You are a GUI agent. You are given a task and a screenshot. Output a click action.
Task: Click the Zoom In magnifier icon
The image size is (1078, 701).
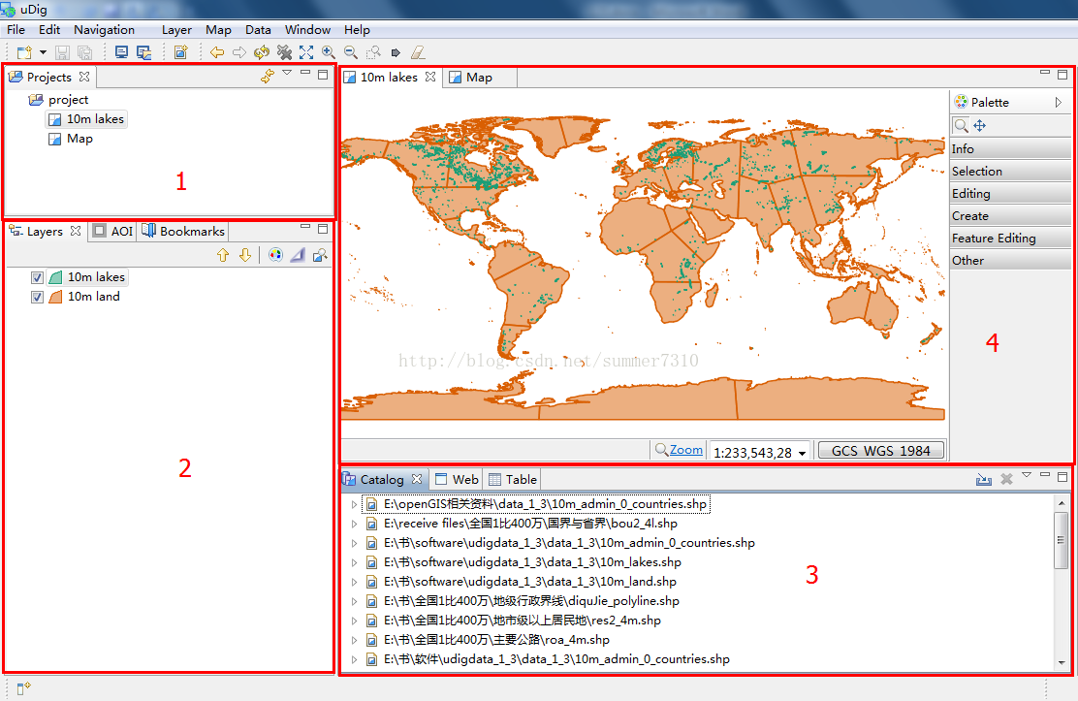tap(329, 52)
